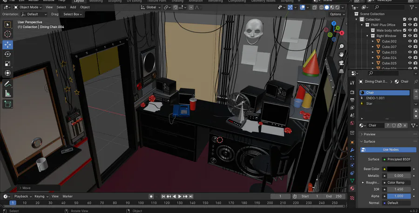Click the outliner filter funnel icon

[412, 7]
